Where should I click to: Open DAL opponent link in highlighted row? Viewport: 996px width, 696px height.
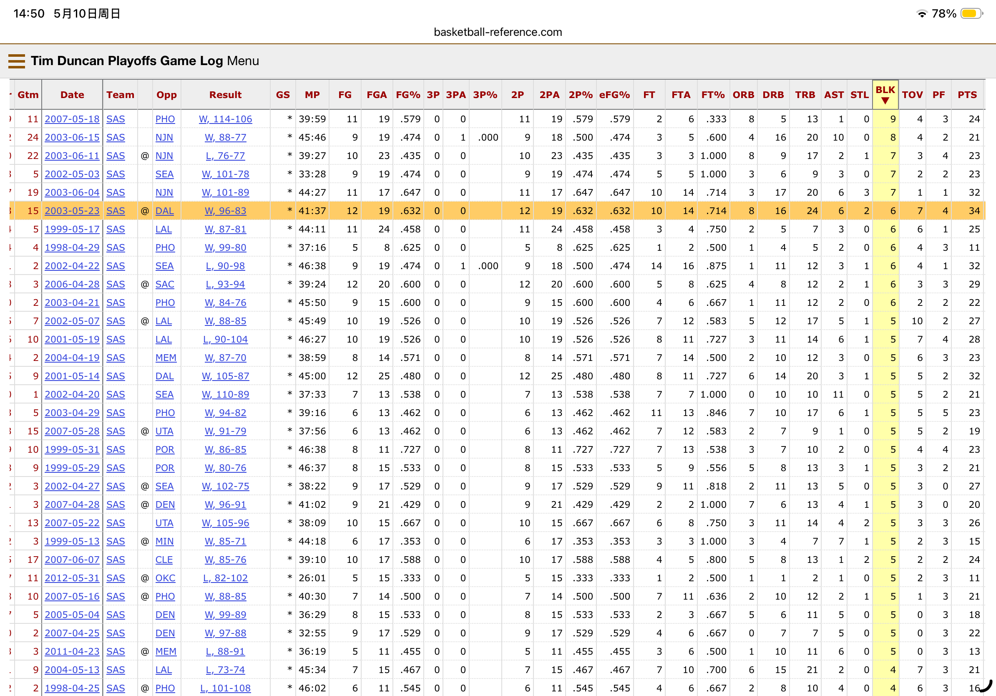point(164,210)
